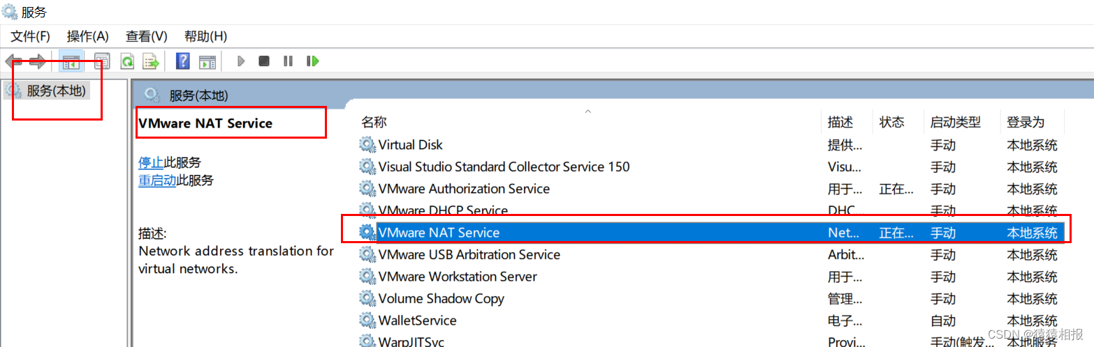The image size is (1094, 347).
Task: Sort by the 登录为 column header
Action: tap(1026, 122)
